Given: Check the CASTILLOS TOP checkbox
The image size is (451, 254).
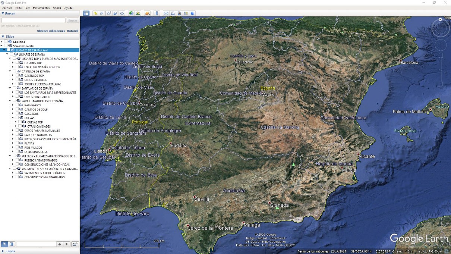Looking at the screenshot, I should tap(17, 76).
